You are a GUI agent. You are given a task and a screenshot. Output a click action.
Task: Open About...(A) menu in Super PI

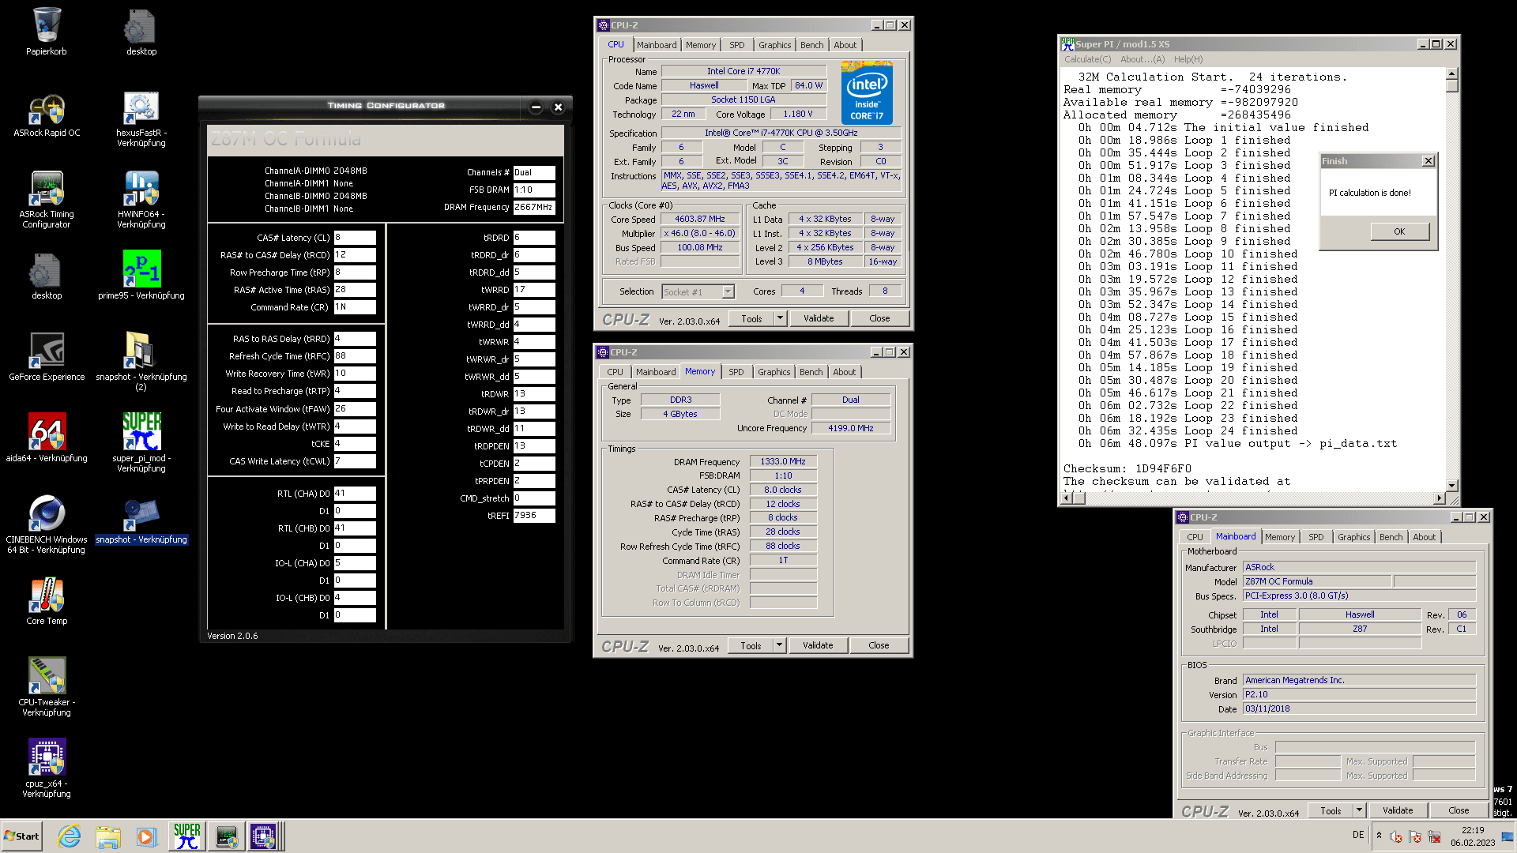pos(1142,59)
